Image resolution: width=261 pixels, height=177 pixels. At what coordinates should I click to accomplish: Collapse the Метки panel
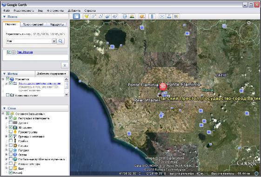4,74
